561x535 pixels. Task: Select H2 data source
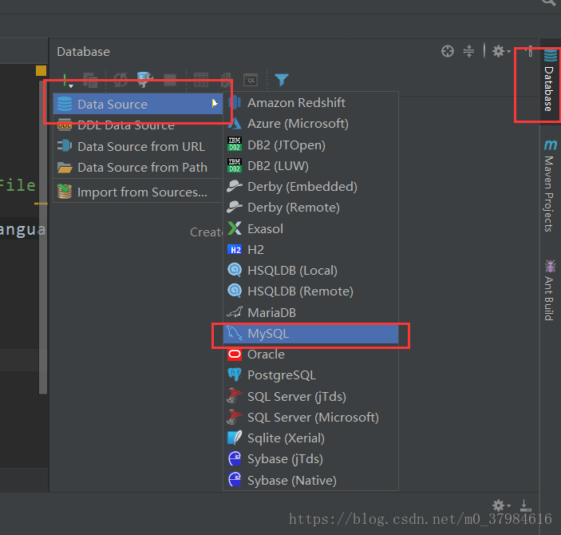[310, 250]
